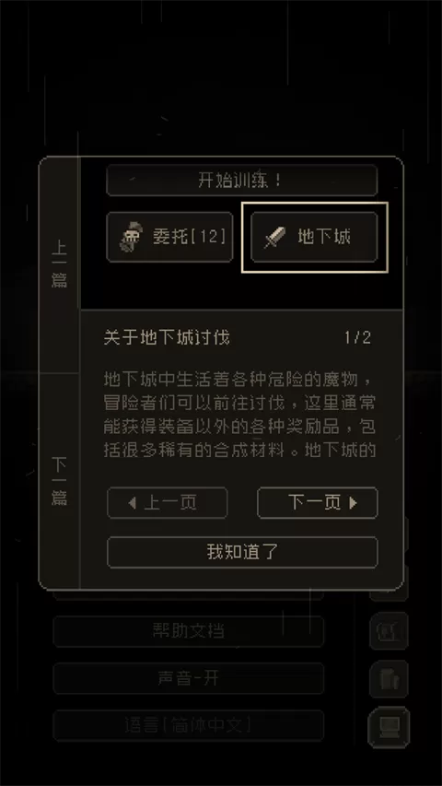Click the dimmed documents icon on right sidebar

(390, 679)
